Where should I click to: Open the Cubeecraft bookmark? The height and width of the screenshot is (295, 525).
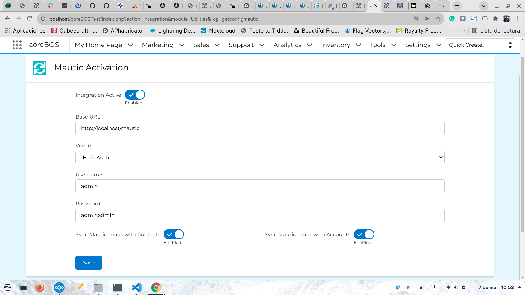point(74,31)
